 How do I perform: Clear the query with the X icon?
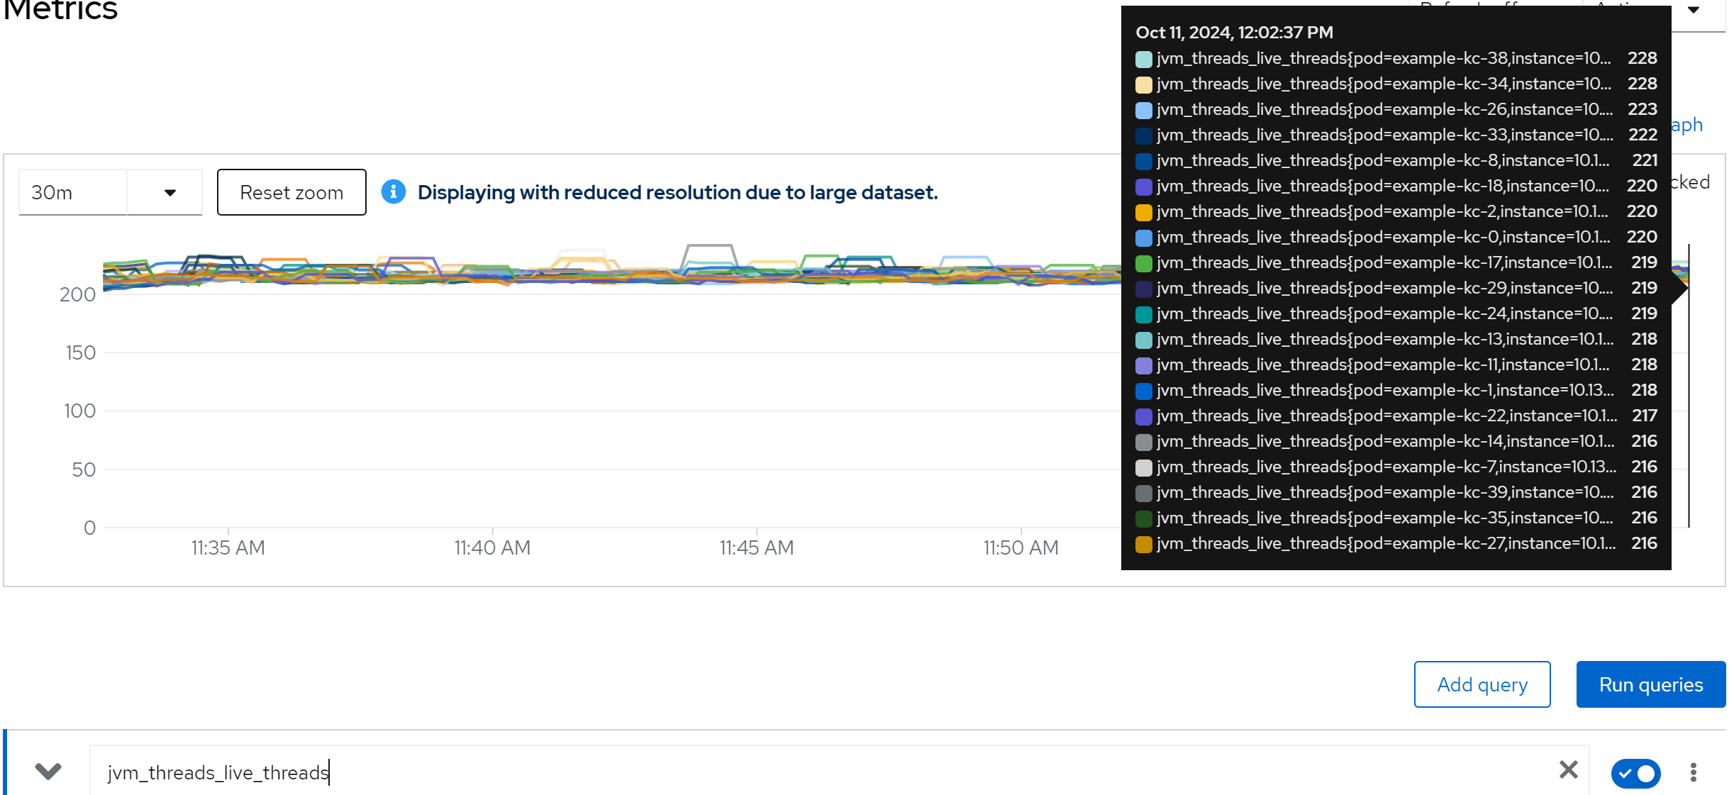click(x=1568, y=769)
